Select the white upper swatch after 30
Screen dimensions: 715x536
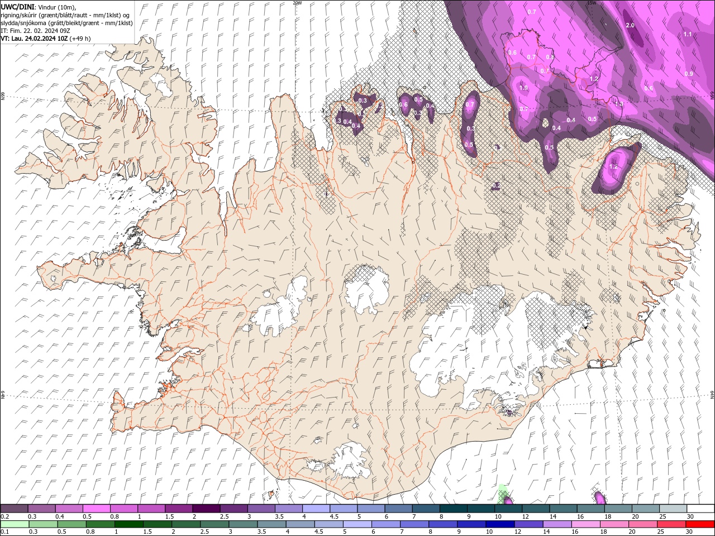coord(700,509)
